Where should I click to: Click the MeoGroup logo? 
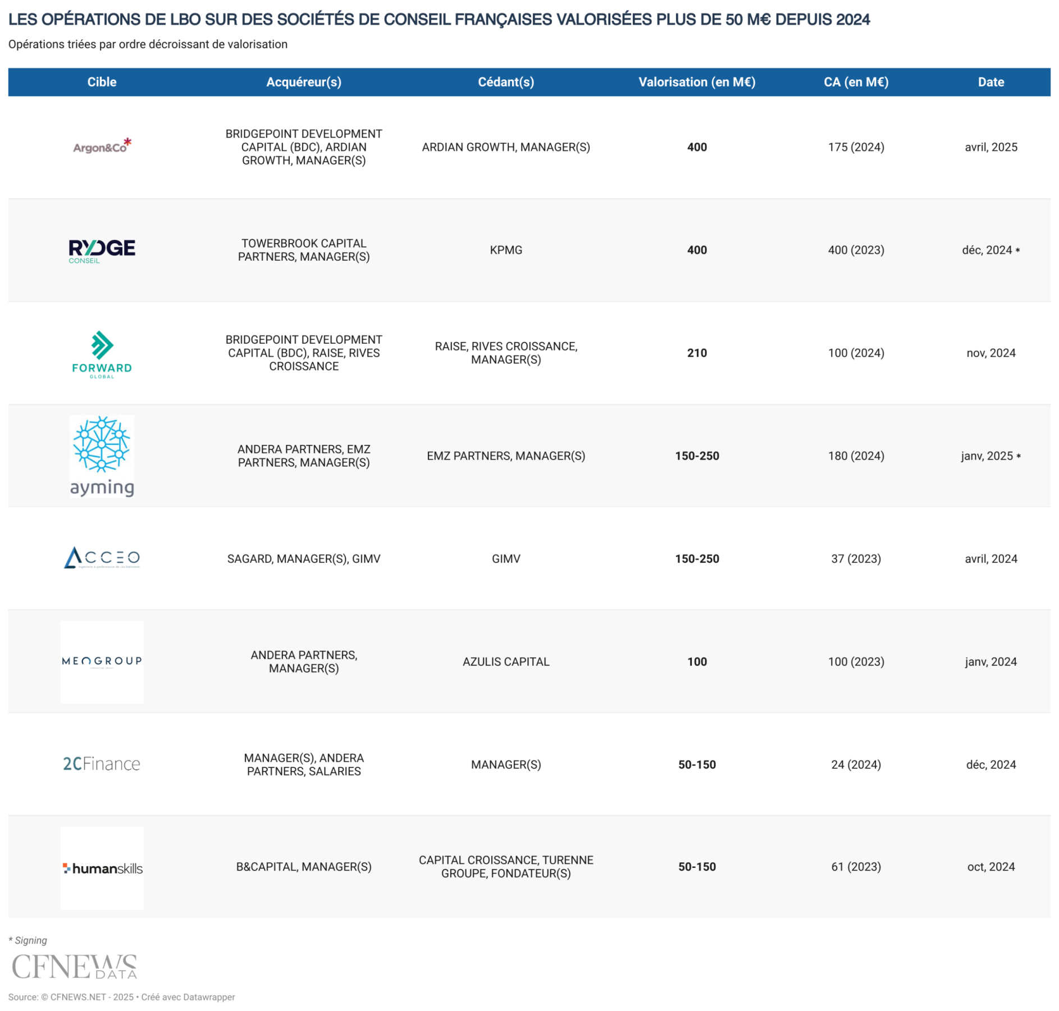(x=102, y=661)
